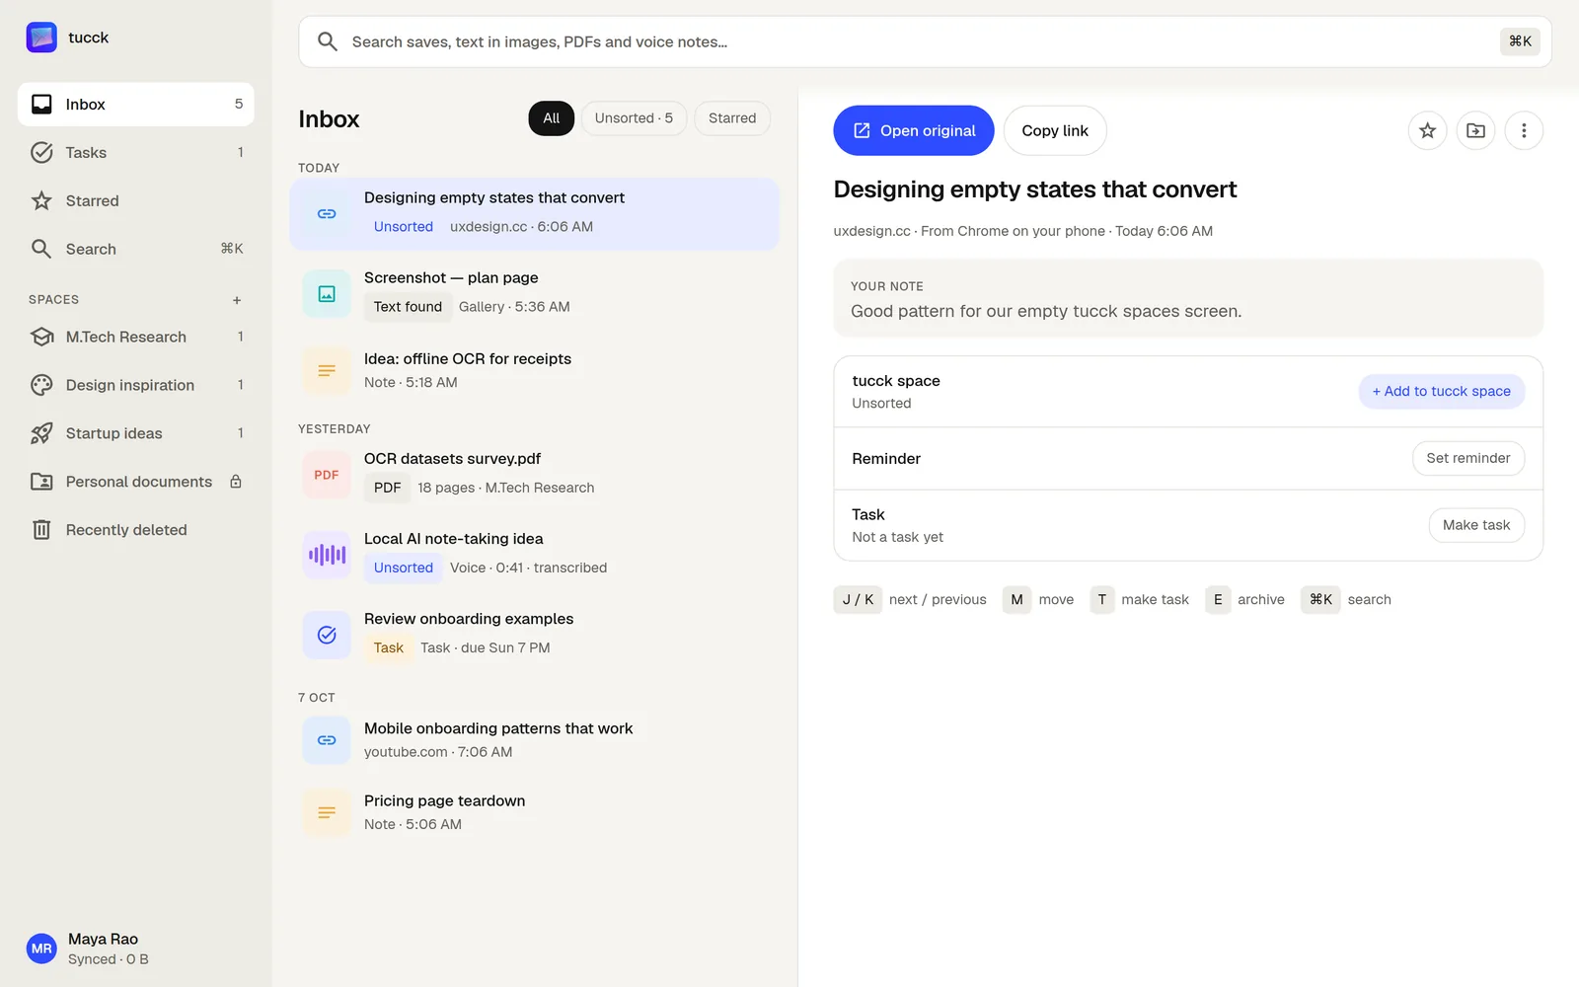This screenshot has width=1579, height=987.
Task: Click image icon of Screenshot — plan page
Action: (327, 294)
